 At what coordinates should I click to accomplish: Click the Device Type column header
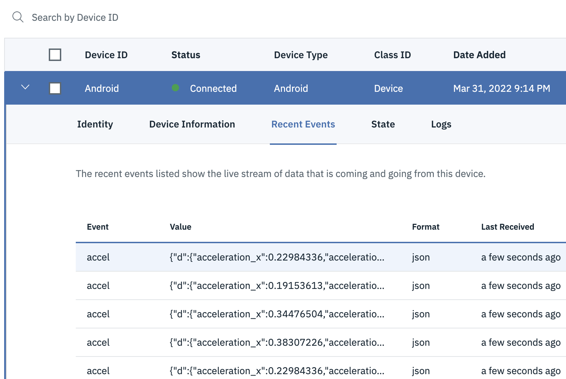301,54
